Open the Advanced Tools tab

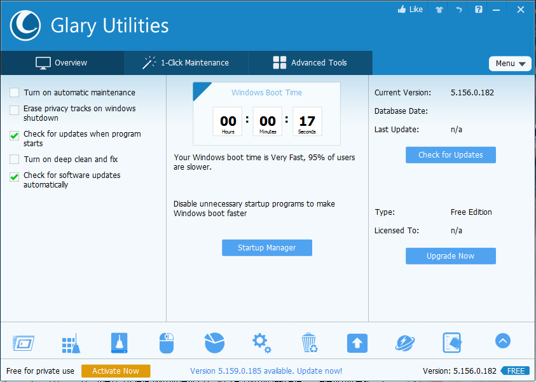[x=310, y=63]
